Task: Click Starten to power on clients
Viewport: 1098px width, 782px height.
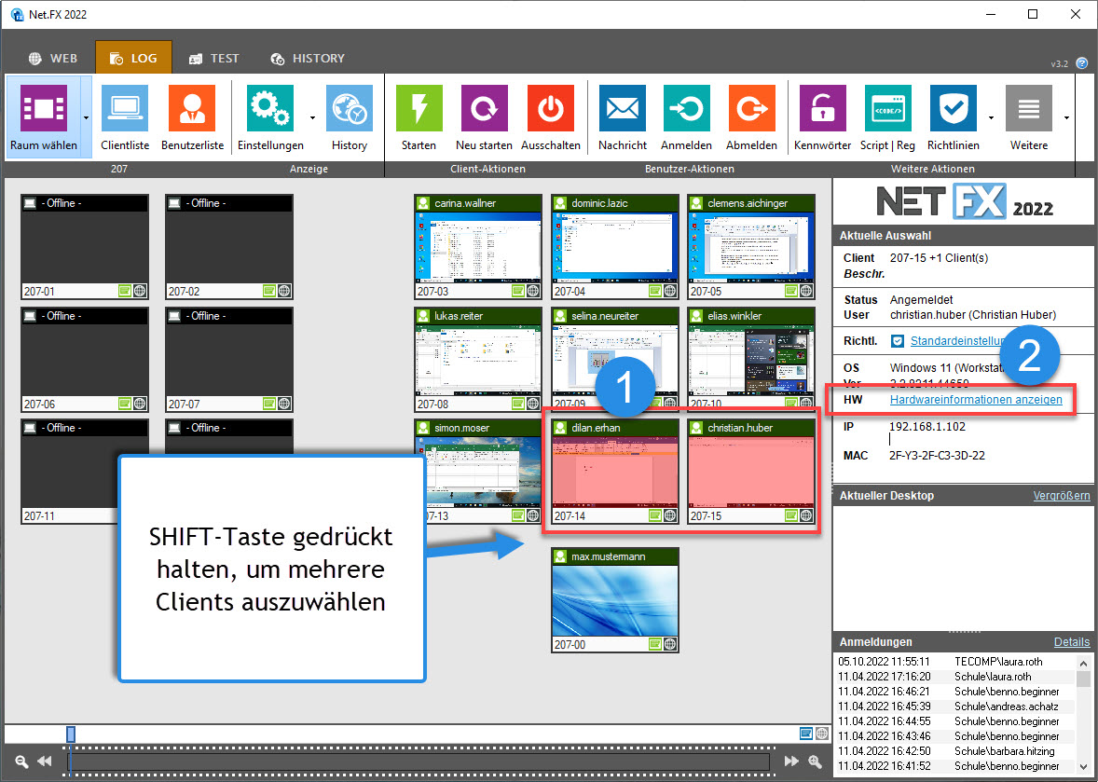Action: pos(419,117)
